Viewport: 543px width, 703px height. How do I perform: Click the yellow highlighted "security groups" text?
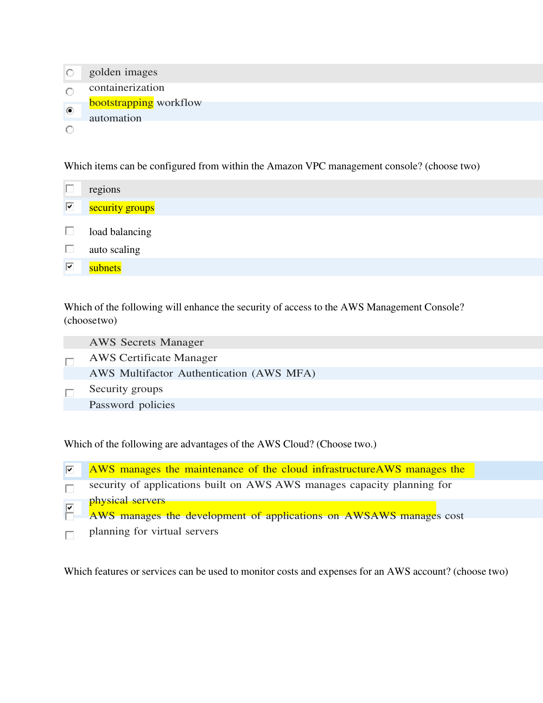[121, 208]
